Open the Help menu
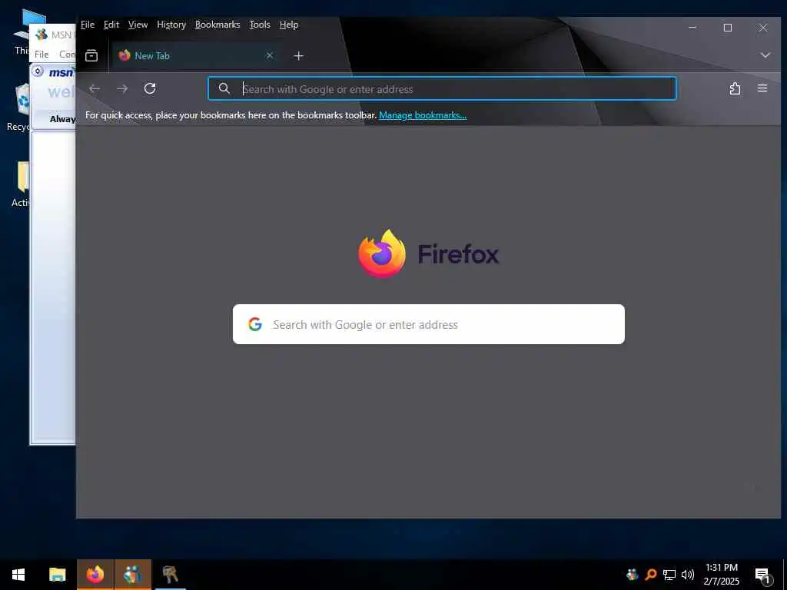Screen dimensions: 787x590 coord(289,25)
